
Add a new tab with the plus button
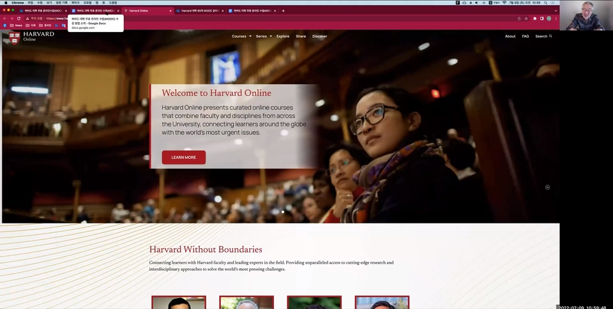[x=283, y=11]
